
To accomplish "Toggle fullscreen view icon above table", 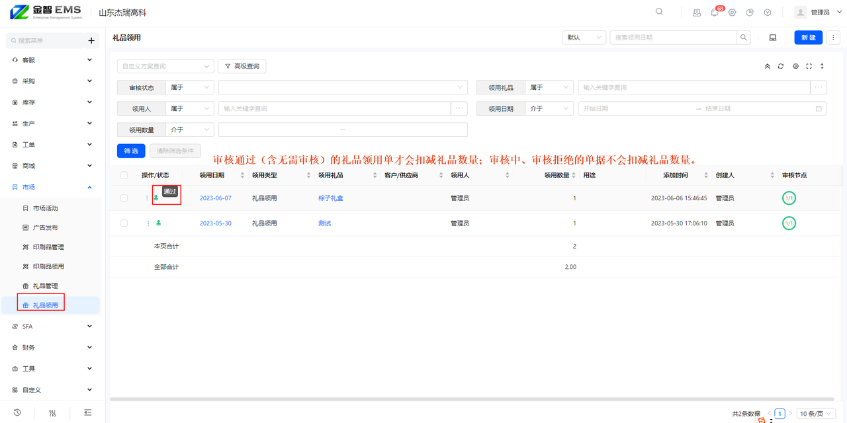I will coord(809,66).
